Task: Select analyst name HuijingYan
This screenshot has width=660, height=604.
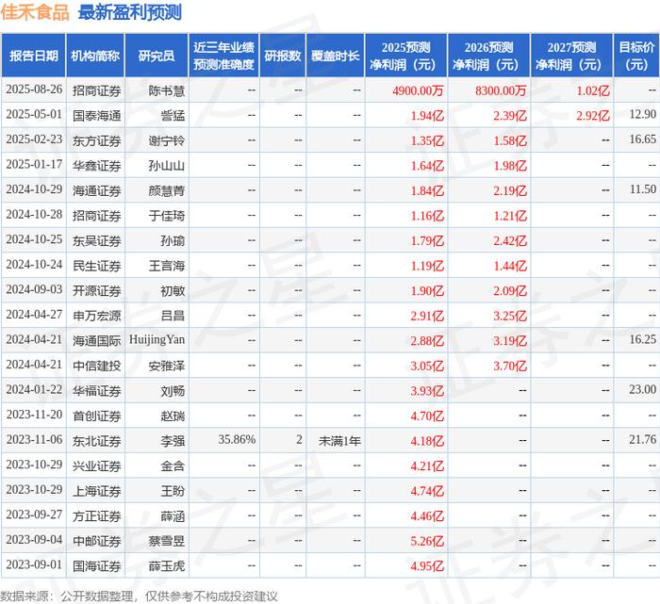Action: point(157,340)
